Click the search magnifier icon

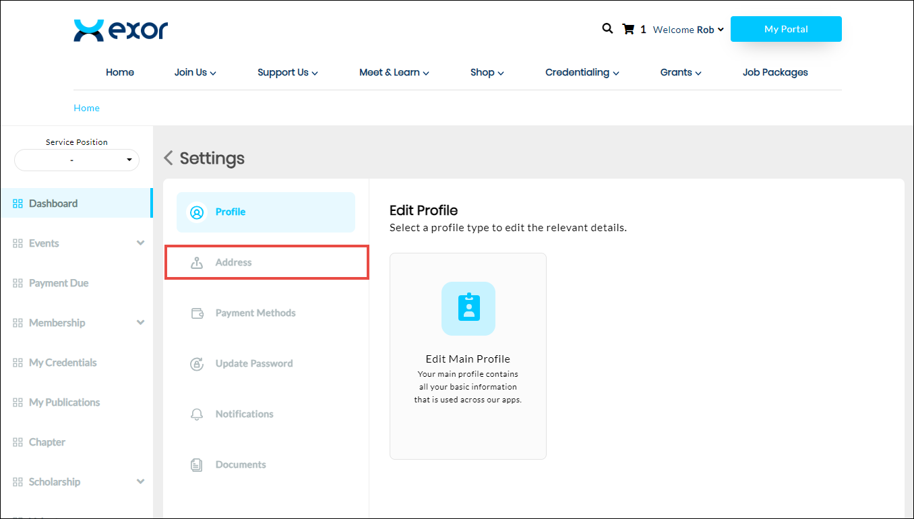pos(607,29)
